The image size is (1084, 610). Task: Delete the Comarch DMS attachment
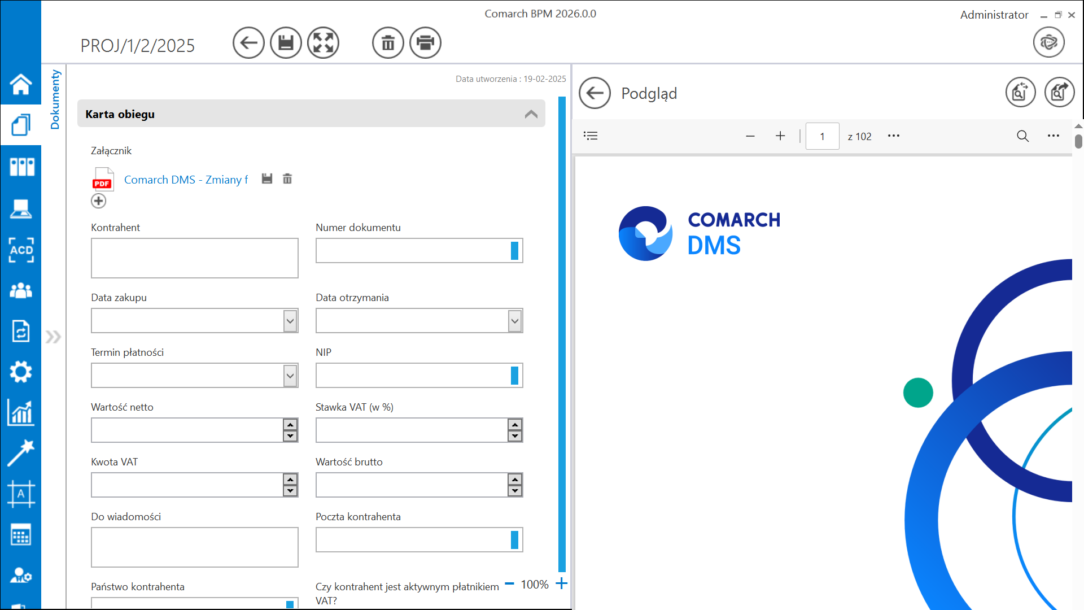287,179
